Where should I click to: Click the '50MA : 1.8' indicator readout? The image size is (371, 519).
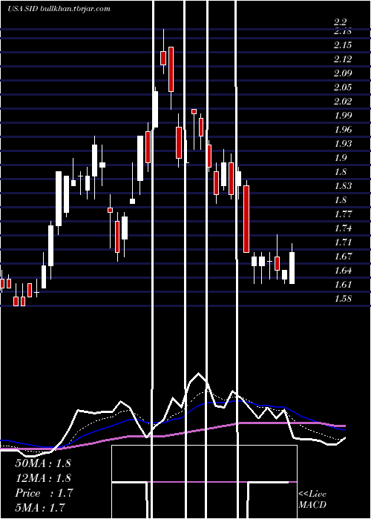[43, 463]
